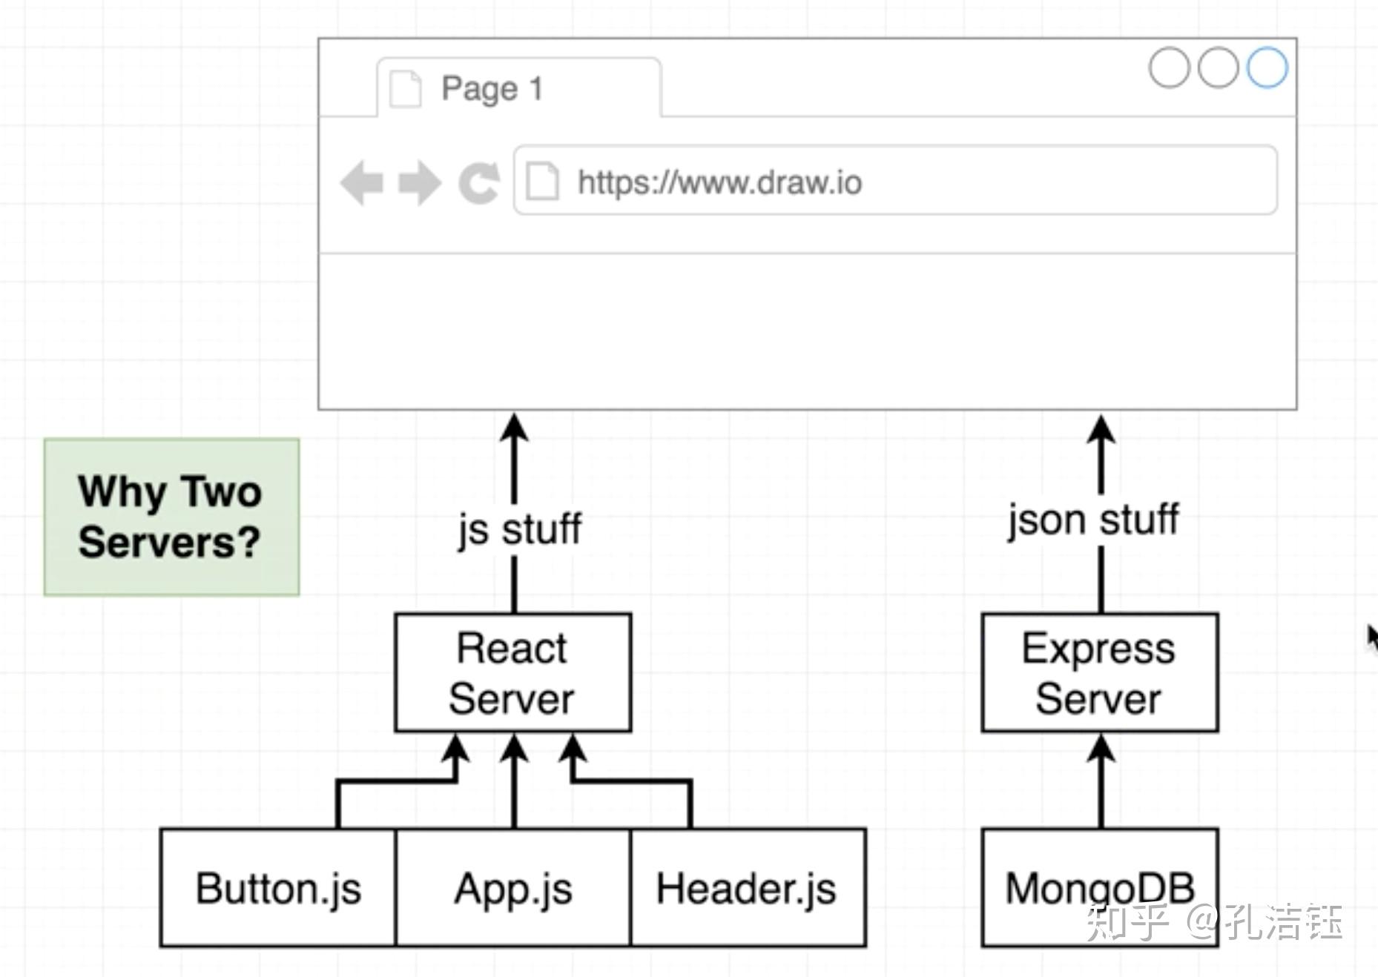1378x977 pixels.
Task: Click the 'json stuff' arrow label
Action: 1093,520
